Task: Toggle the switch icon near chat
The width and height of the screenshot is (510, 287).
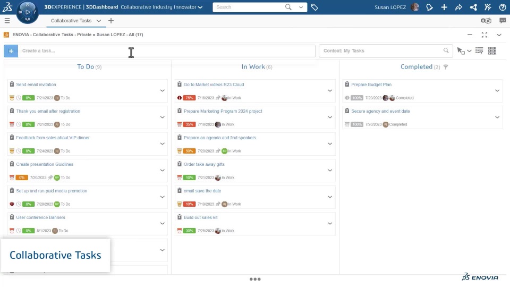Action: click(x=486, y=21)
